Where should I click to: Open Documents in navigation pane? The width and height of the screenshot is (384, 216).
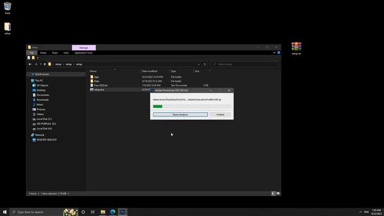(43, 95)
